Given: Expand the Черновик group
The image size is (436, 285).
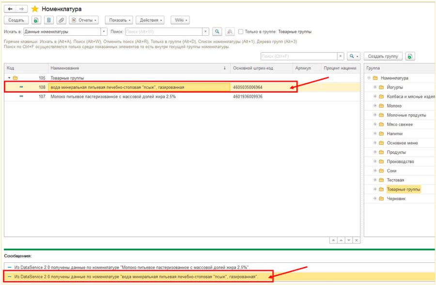Looking at the screenshot, I should tap(375, 199).
